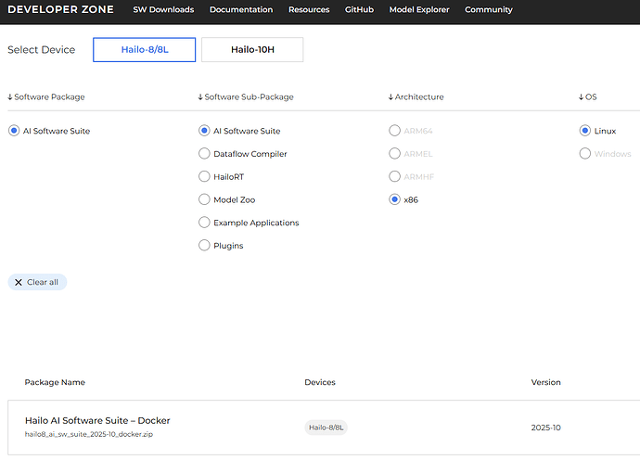This screenshot has height=460, width=640.
Task: Switch to the Hailo-10H device tab
Action: 252,50
